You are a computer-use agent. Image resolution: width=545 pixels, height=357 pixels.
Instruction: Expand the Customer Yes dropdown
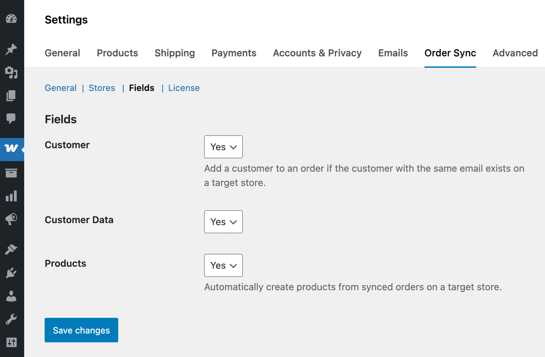tap(223, 147)
